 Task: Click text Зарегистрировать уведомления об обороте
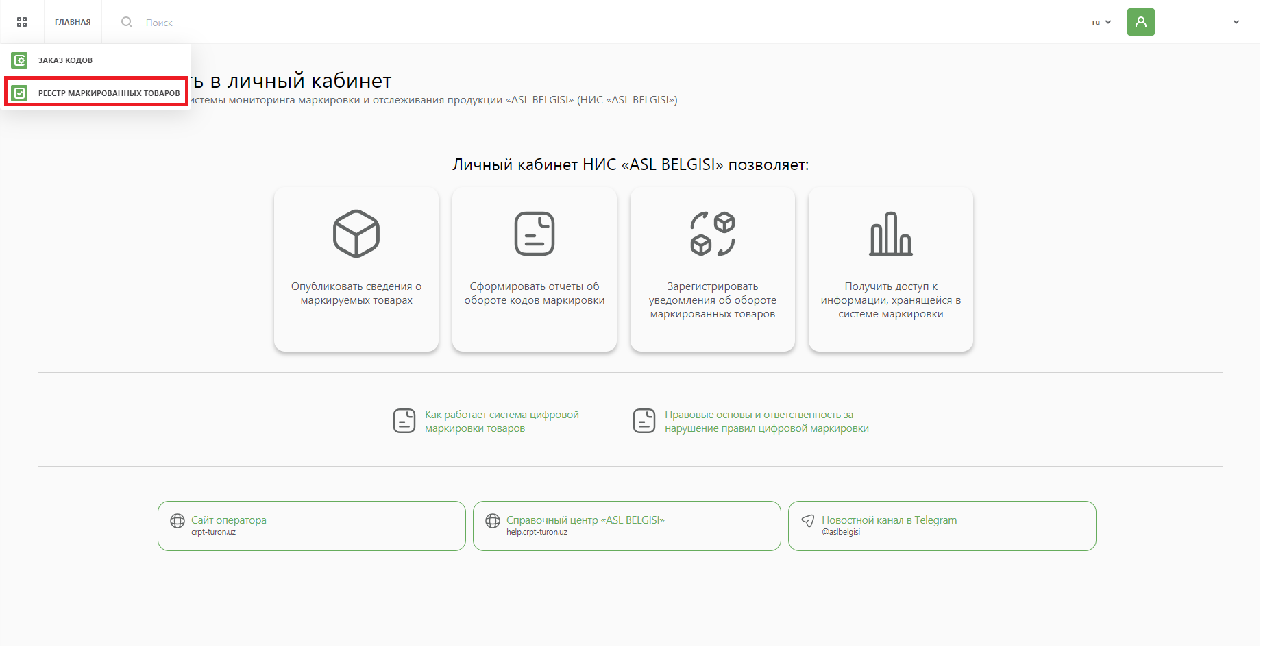(x=713, y=300)
